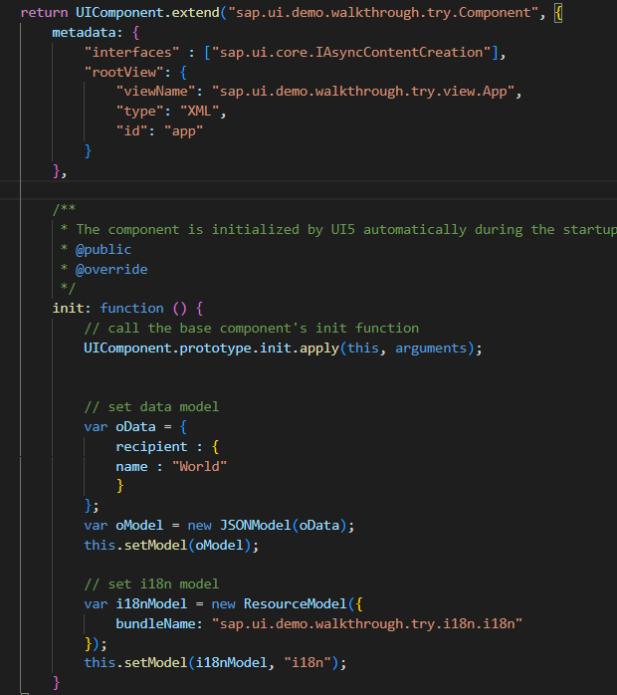The width and height of the screenshot is (617, 695).
Task: Click the "rootView" key
Action: click(123, 73)
